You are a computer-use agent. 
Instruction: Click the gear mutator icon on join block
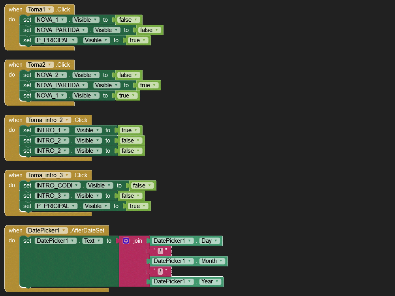pyautogui.click(x=126, y=241)
